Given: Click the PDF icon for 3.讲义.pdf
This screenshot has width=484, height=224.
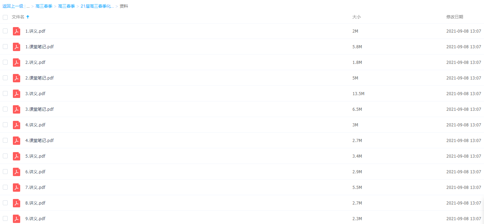Looking at the screenshot, I should [x=16, y=94].
